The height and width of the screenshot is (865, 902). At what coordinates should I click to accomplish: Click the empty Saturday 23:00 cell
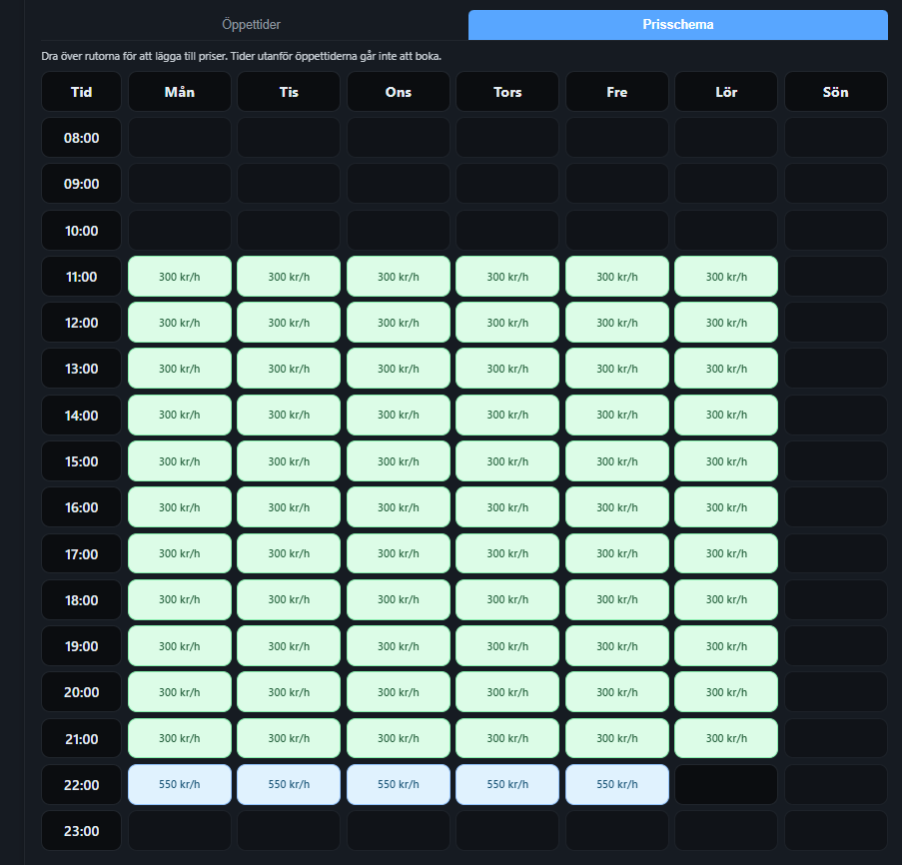coord(726,830)
